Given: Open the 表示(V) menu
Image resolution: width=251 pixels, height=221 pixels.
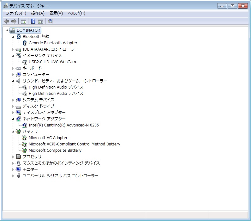Looking at the screenshot, I should coord(56,13).
